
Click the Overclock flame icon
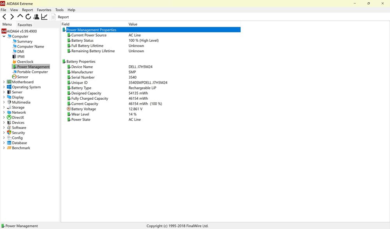click(14, 62)
